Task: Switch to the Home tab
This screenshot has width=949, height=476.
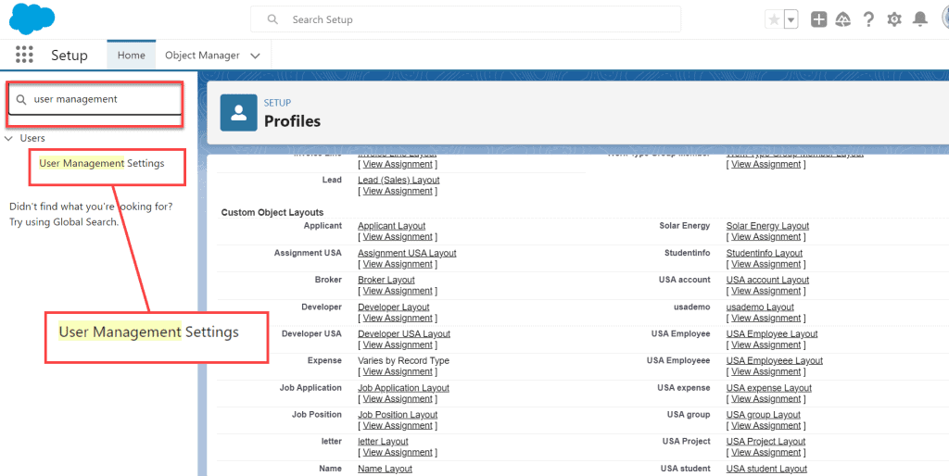Action: pos(132,55)
